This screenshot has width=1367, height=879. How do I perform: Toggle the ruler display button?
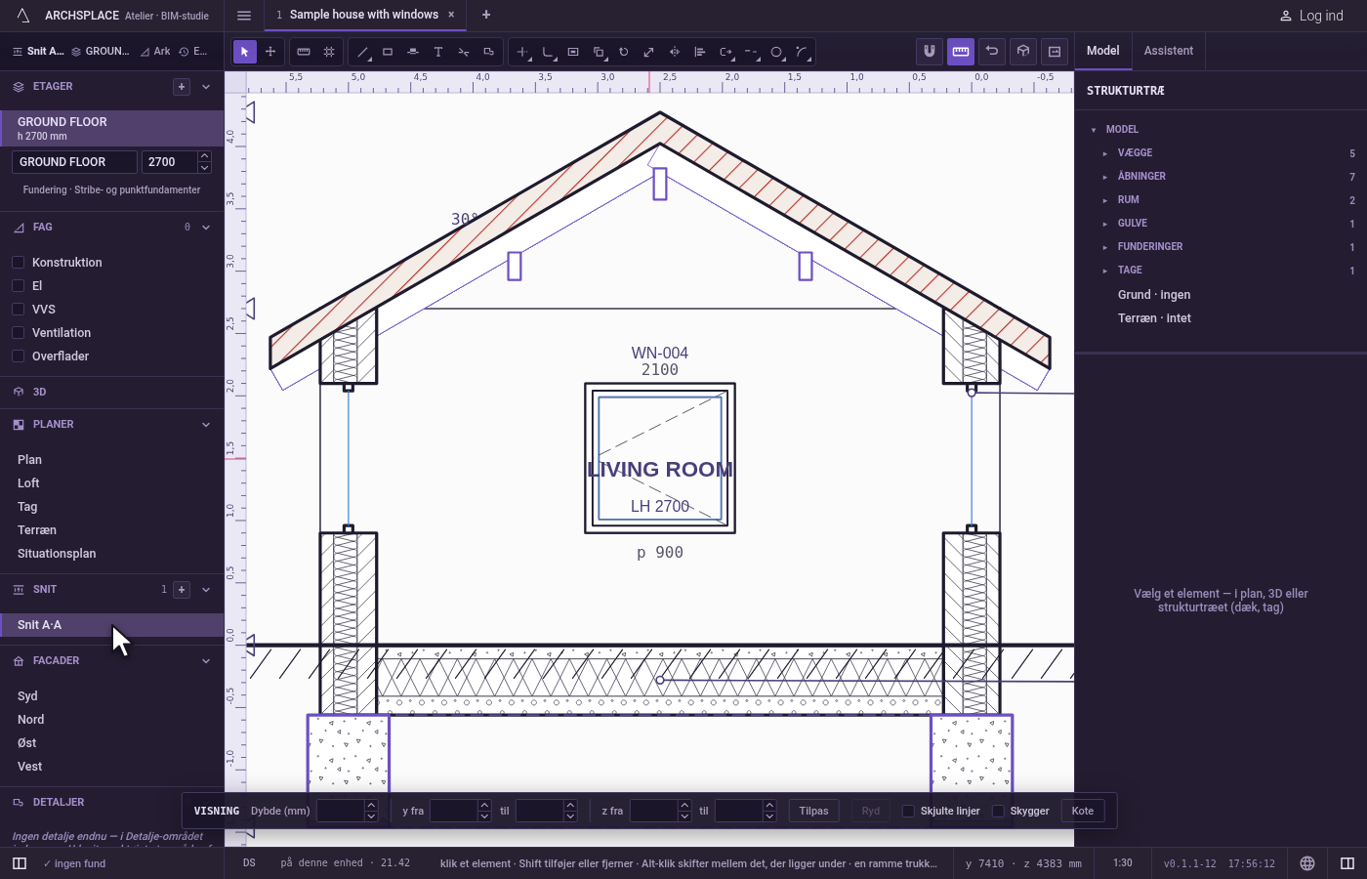click(x=961, y=51)
